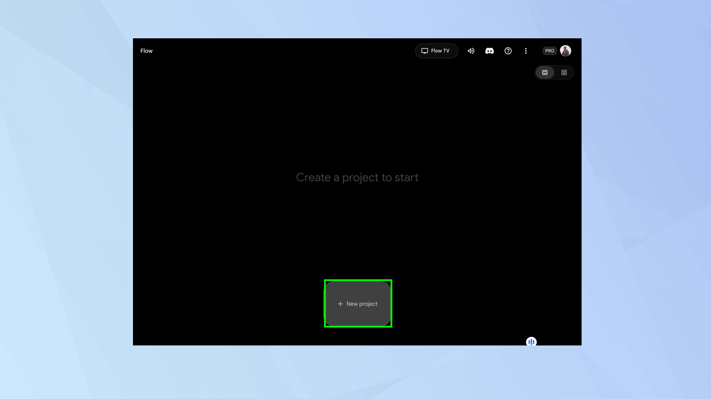Open the Discord community icon
This screenshot has height=399, width=711.
point(490,51)
